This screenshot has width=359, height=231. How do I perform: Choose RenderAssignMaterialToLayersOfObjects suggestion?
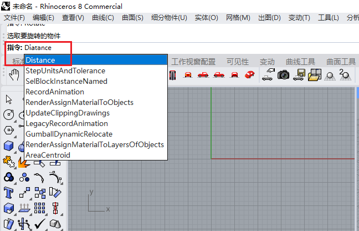pyautogui.click(x=96, y=144)
